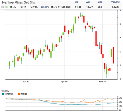Click the Ask column header
This screenshot has height=112, width=123.
click(88, 2)
